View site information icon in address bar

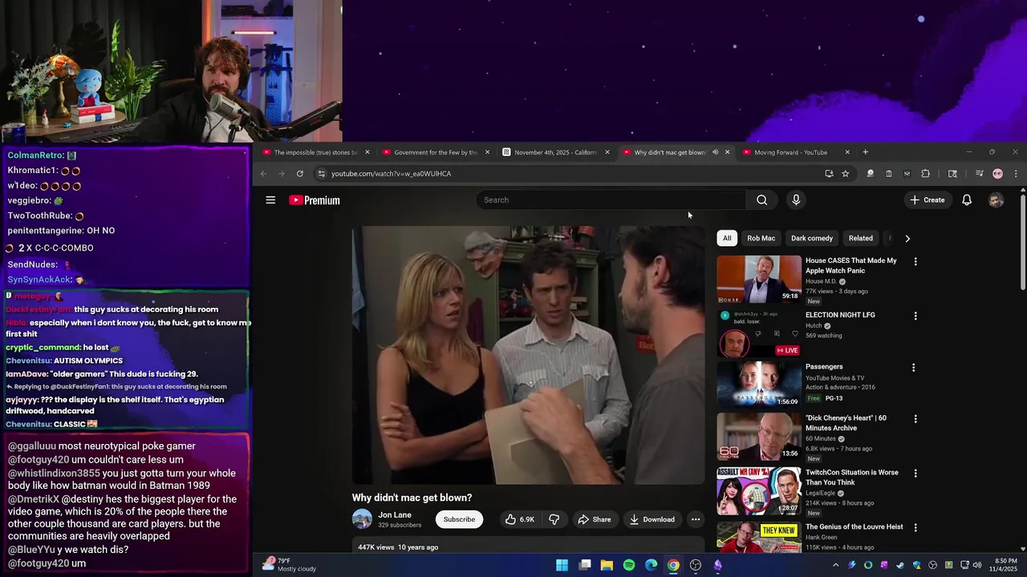point(321,174)
